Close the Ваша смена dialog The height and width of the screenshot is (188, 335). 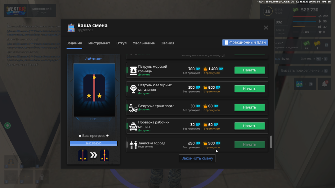point(266,28)
